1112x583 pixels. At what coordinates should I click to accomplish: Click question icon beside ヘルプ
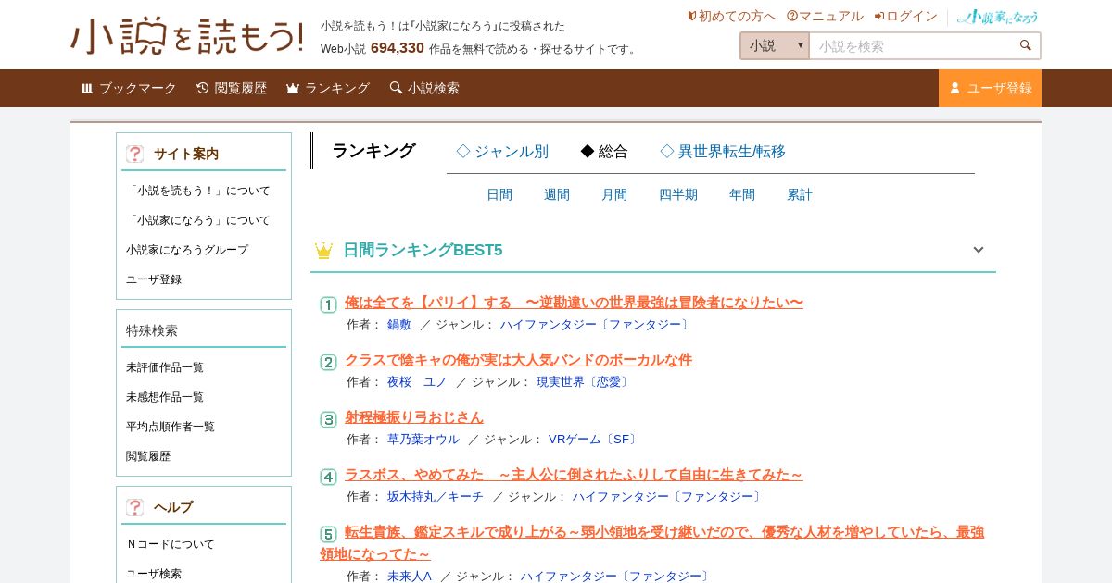click(x=135, y=507)
